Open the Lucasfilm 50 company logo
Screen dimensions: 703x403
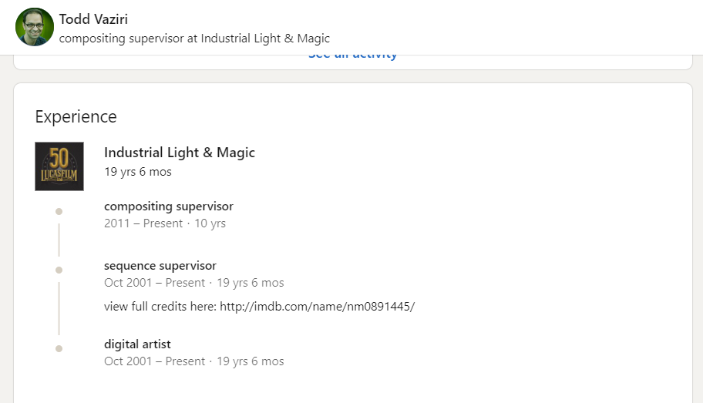click(59, 166)
